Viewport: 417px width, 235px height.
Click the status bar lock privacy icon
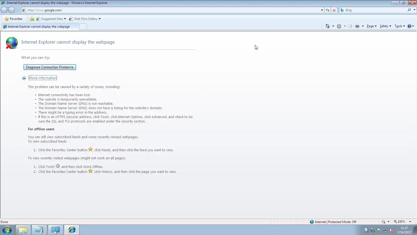pyautogui.click(x=383, y=222)
